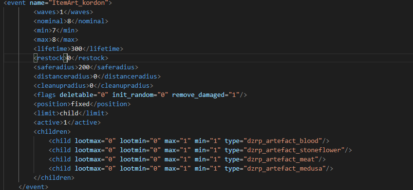Click lootmin attribute on the stoneflower child line
Image resolution: width=413 pixels, height=190 pixels.
pyautogui.click(x=140, y=150)
